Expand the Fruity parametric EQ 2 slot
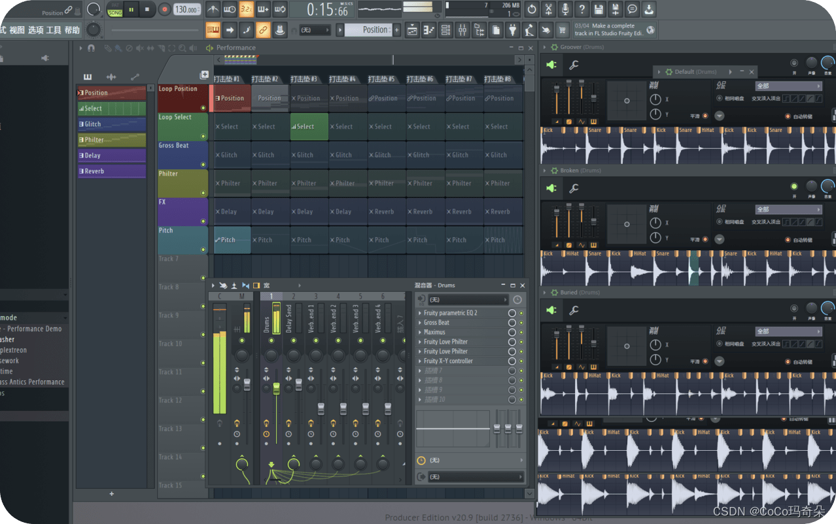The image size is (836, 524). pyautogui.click(x=420, y=313)
